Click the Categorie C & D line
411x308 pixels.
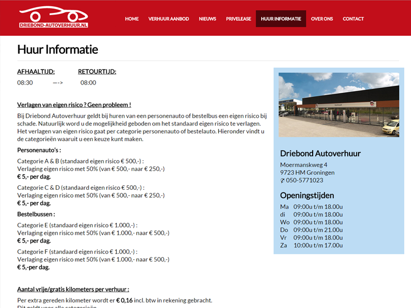point(81,188)
